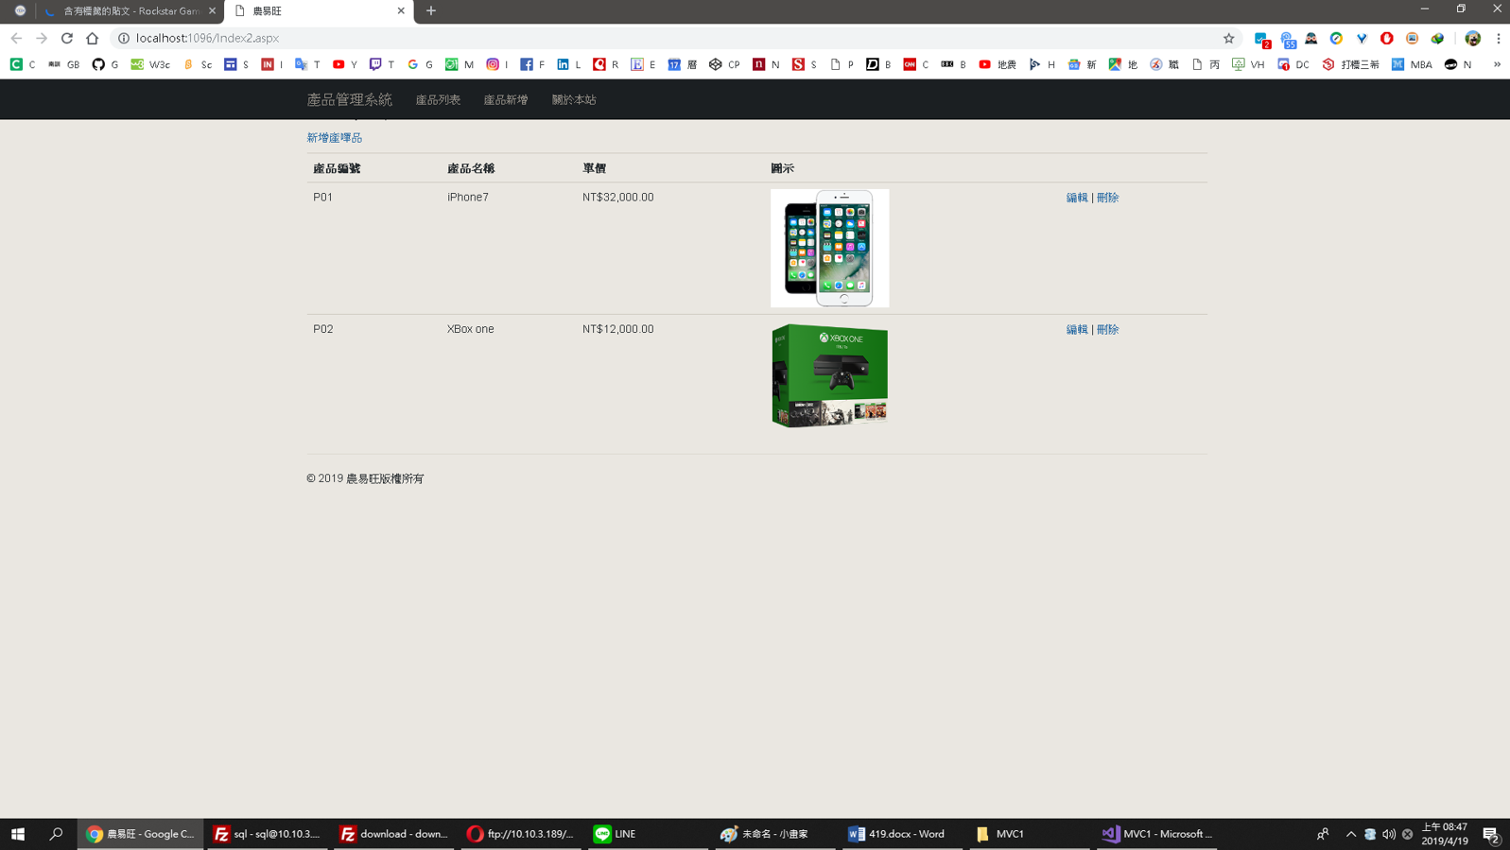Open the MVC1 folder in taskbar
Viewport: 1510px width, 850px height.
click(1029, 834)
